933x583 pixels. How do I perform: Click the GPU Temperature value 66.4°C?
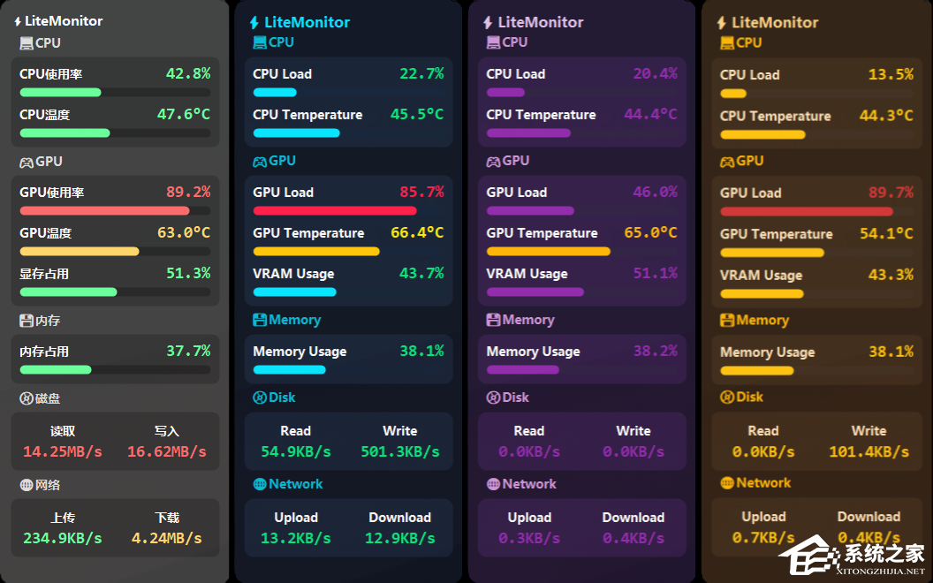(416, 232)
